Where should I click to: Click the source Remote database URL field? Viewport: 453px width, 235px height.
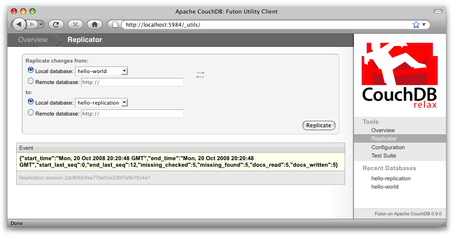pos(132,82)
